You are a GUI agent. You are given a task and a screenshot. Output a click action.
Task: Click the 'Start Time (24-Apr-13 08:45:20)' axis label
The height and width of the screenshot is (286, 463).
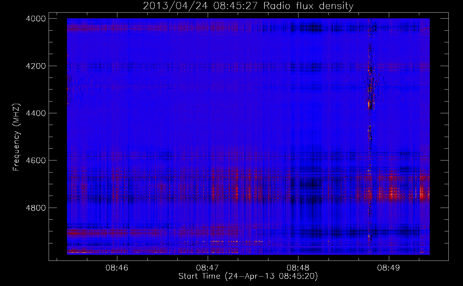click(x=248, y=276)
